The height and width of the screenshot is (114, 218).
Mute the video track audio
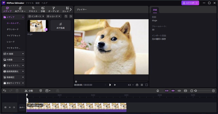[x=14, y=107]
